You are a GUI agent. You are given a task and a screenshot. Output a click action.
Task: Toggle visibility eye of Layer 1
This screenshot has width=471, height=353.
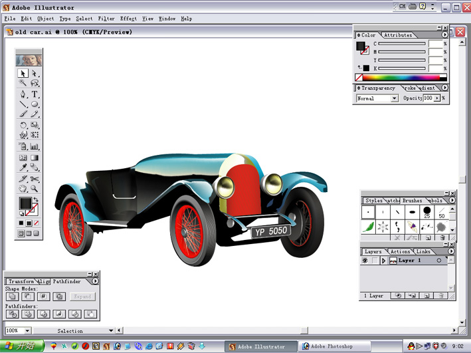(x=365, y=261)
